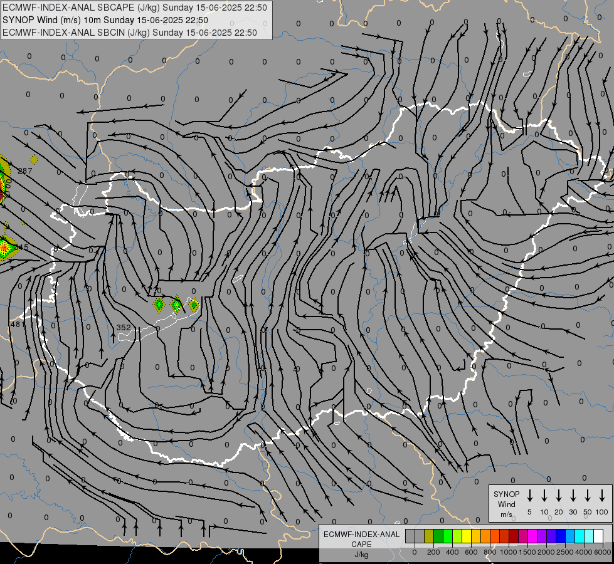Image resolution: width=614 pixels, height=564 pixels.
Task: Pick the pure yellow CAPE legend swatch
Action: 467,536
